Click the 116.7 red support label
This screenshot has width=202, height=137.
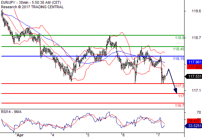pyautogui.click(x=180, y=105)
